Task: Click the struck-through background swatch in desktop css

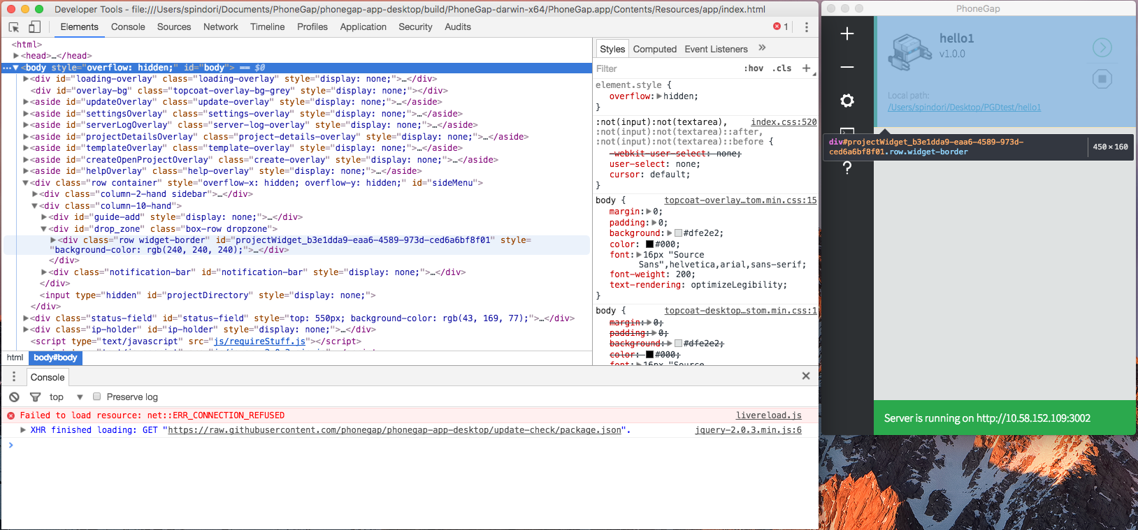Action: tap(678, 344)
